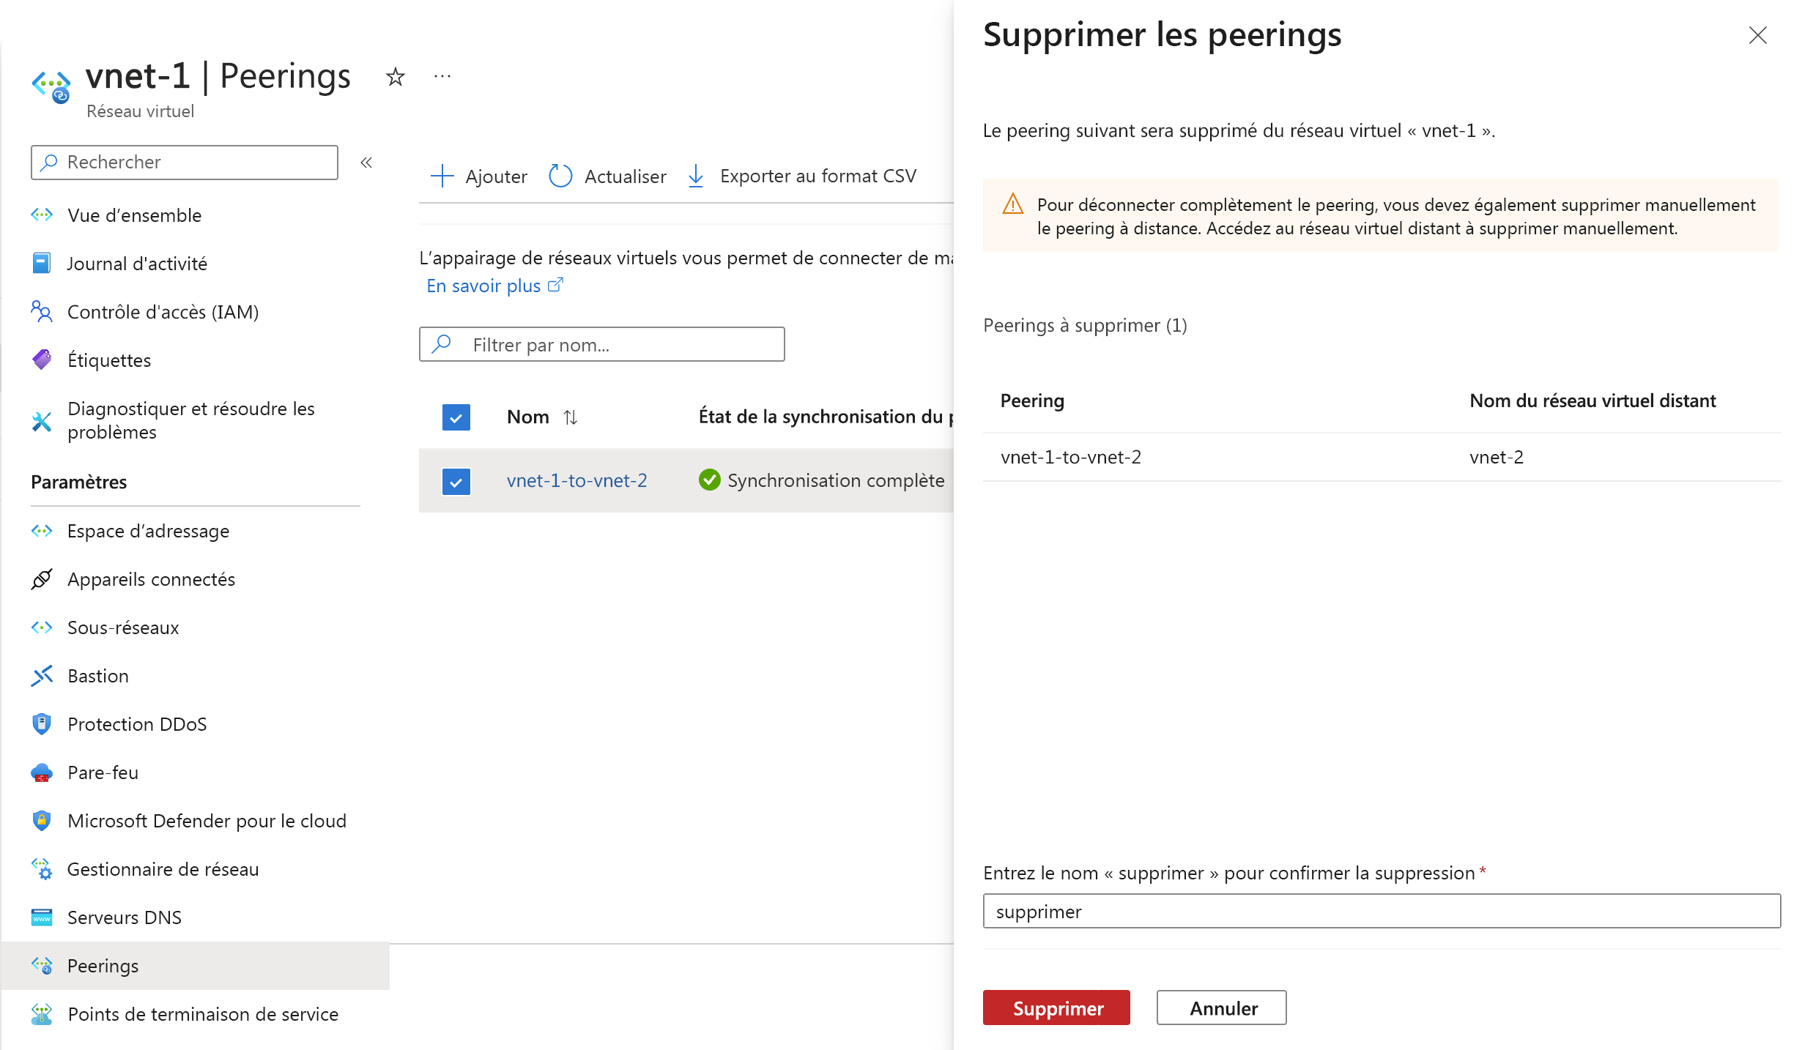The width and height of the screenshot is (1802, 1050).
Task: Open Microsoft Defender pour le cloud
Action: click(207, 820)
